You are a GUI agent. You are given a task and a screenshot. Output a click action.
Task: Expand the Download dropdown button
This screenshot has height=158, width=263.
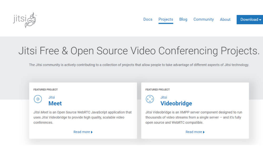pyautogui.click(x=250, y=19)
